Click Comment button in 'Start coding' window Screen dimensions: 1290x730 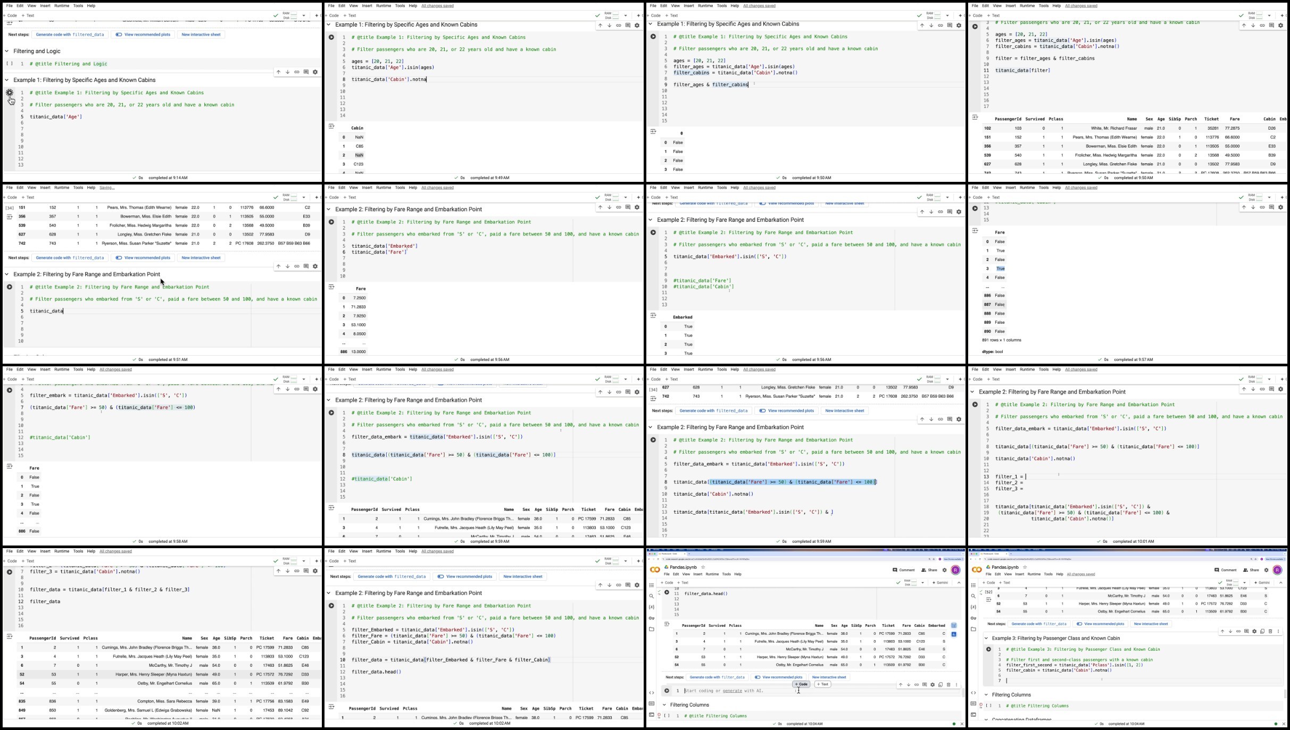point(904,570)
